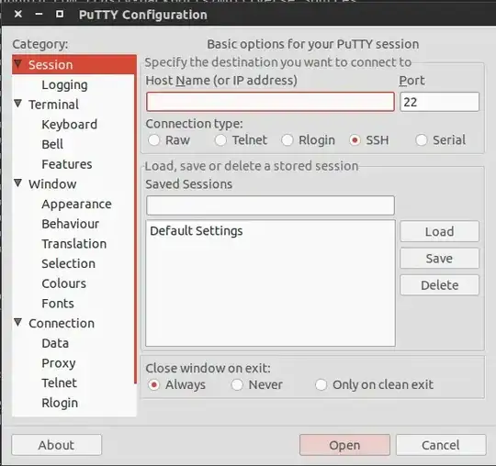Collapse the Window tree triangle
The width and height of the screenshot is (496, 466).
pyautogui.click(x=18, y=183)
